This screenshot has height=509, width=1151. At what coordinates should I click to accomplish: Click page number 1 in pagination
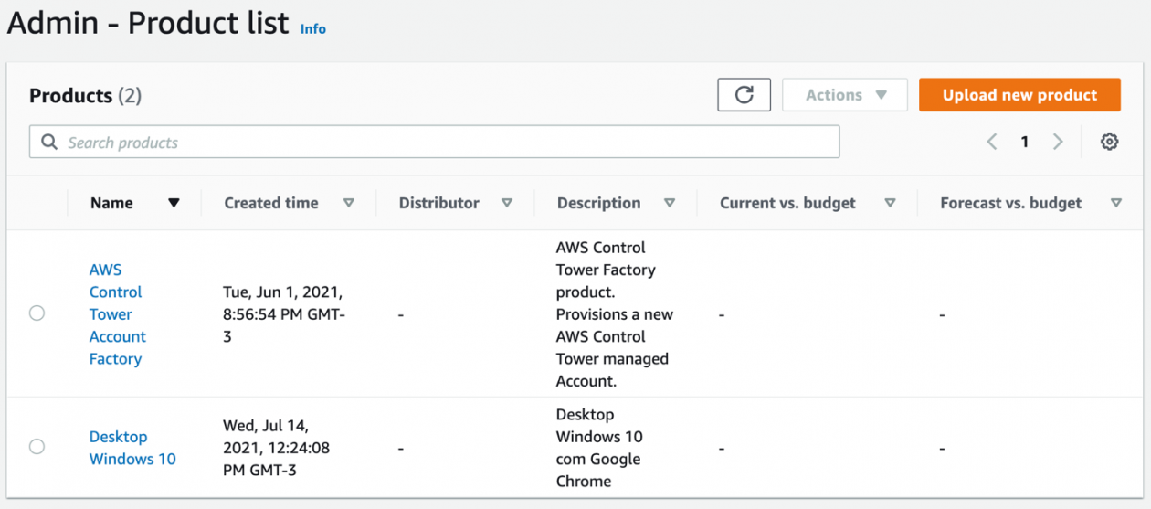coord(1025,142)
